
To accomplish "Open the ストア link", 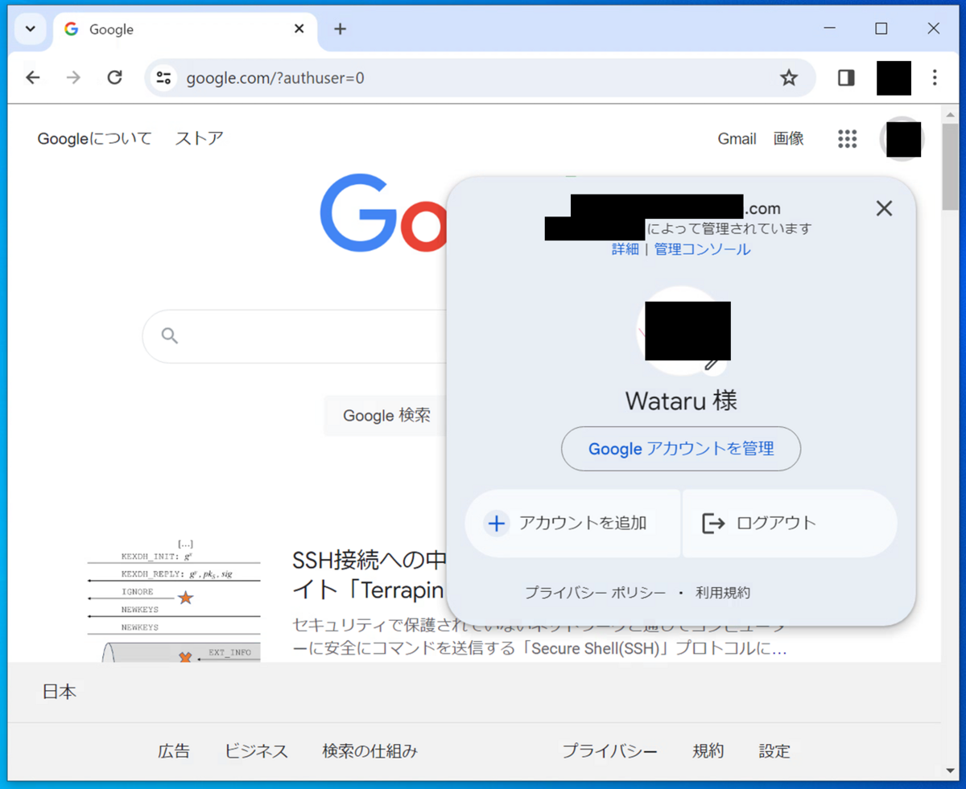I will [199, 138].
